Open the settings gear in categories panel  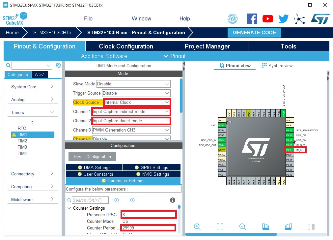(x=58, y=65)
